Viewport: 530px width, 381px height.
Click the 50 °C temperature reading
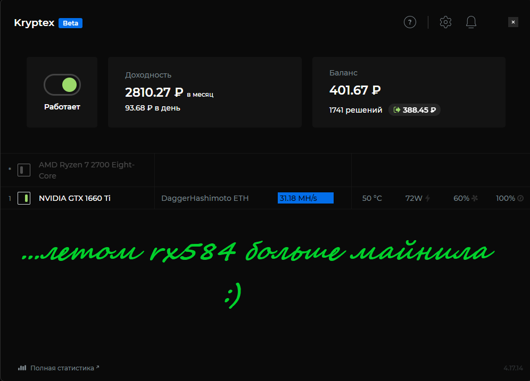click(372, 198)
